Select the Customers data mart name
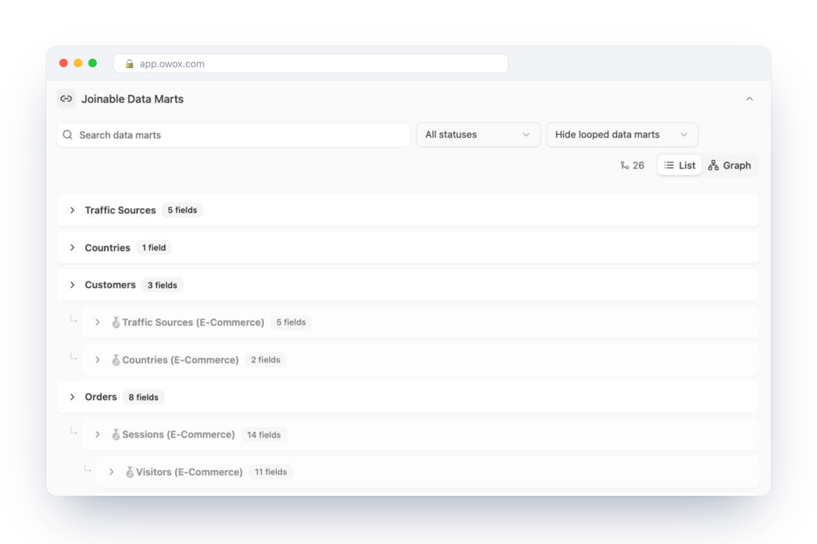This screenshot has width=817, height=544. tap(110, 285)
